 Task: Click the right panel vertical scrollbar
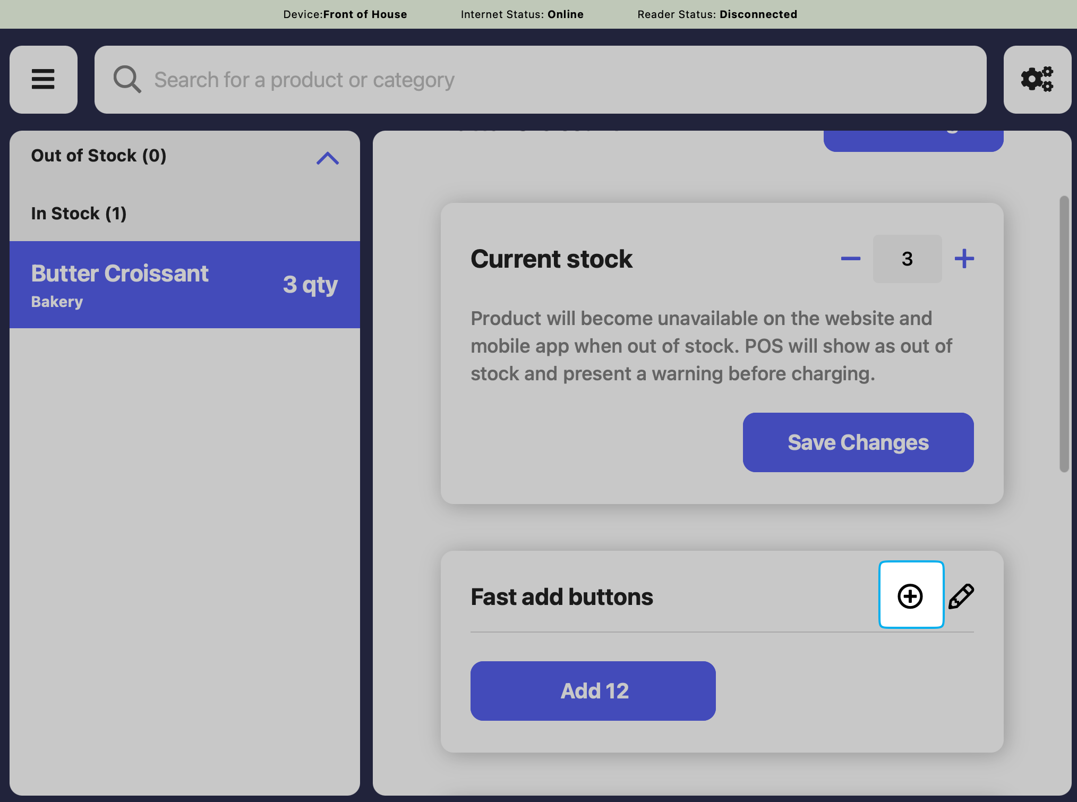(x=1064, y=334)
